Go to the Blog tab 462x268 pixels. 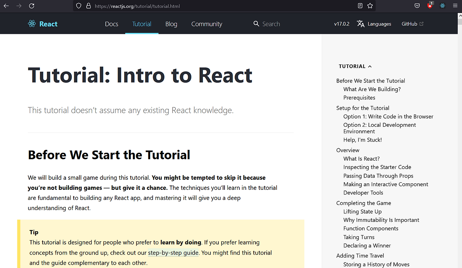click(171, 24)
